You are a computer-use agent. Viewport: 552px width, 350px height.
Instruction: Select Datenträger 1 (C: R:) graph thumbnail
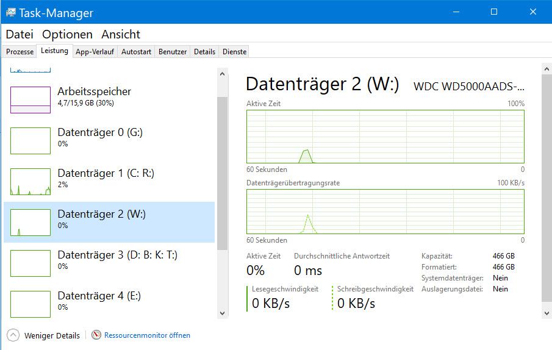pyautogui.click(x=30, y=182)
